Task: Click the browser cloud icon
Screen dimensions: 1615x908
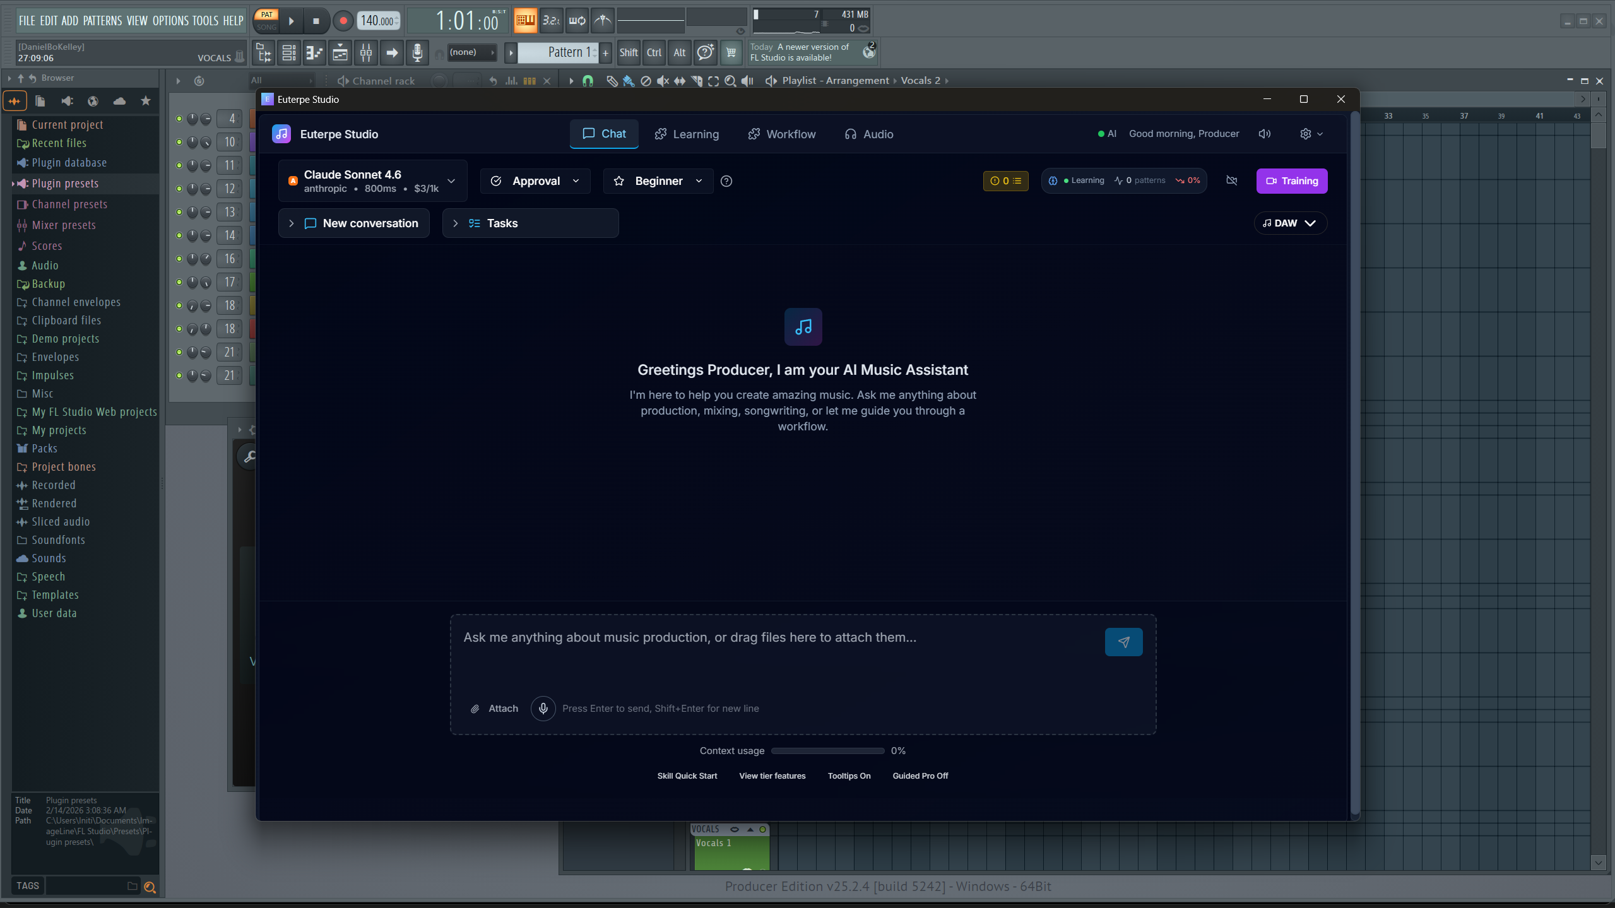Action: 119,101
